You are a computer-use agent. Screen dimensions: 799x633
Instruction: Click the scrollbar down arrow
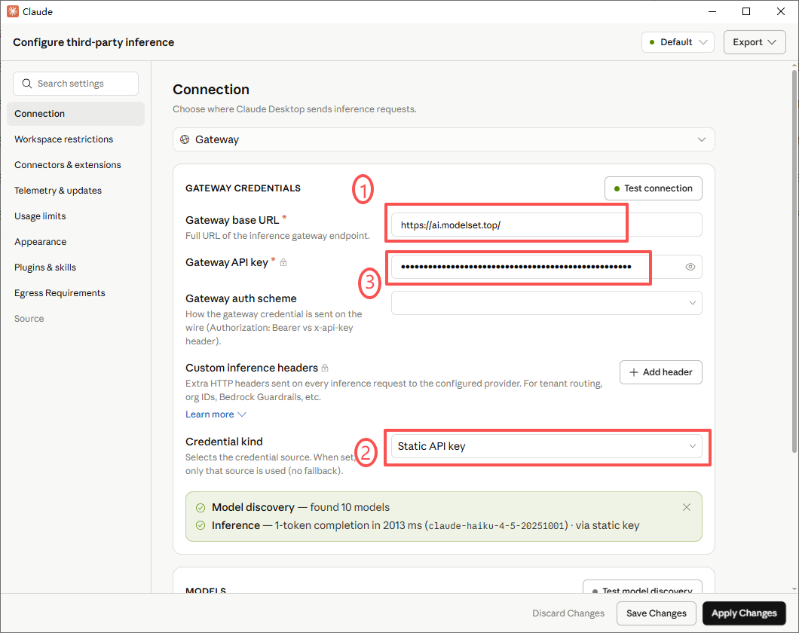pyautogui.click(x=794, y=589)
